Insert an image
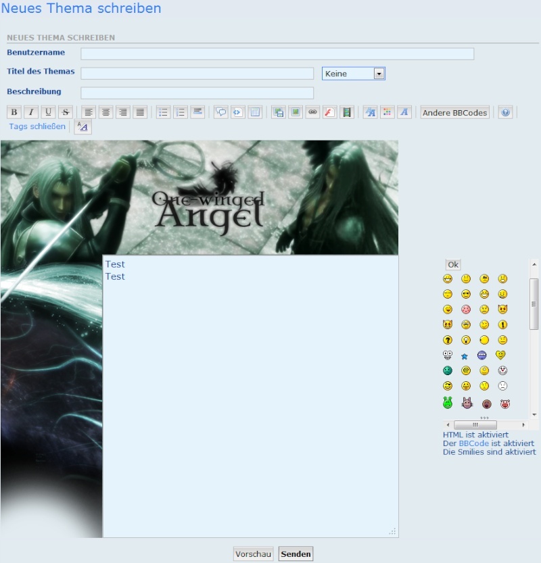The width and height of the screenshot is (541, 563). click(x=296, y=112)
